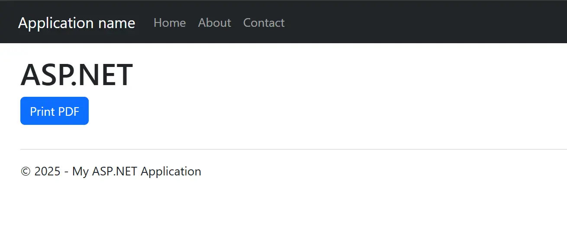Open the Home navigation link
This screenshot has height=248, width=567.
170,23
